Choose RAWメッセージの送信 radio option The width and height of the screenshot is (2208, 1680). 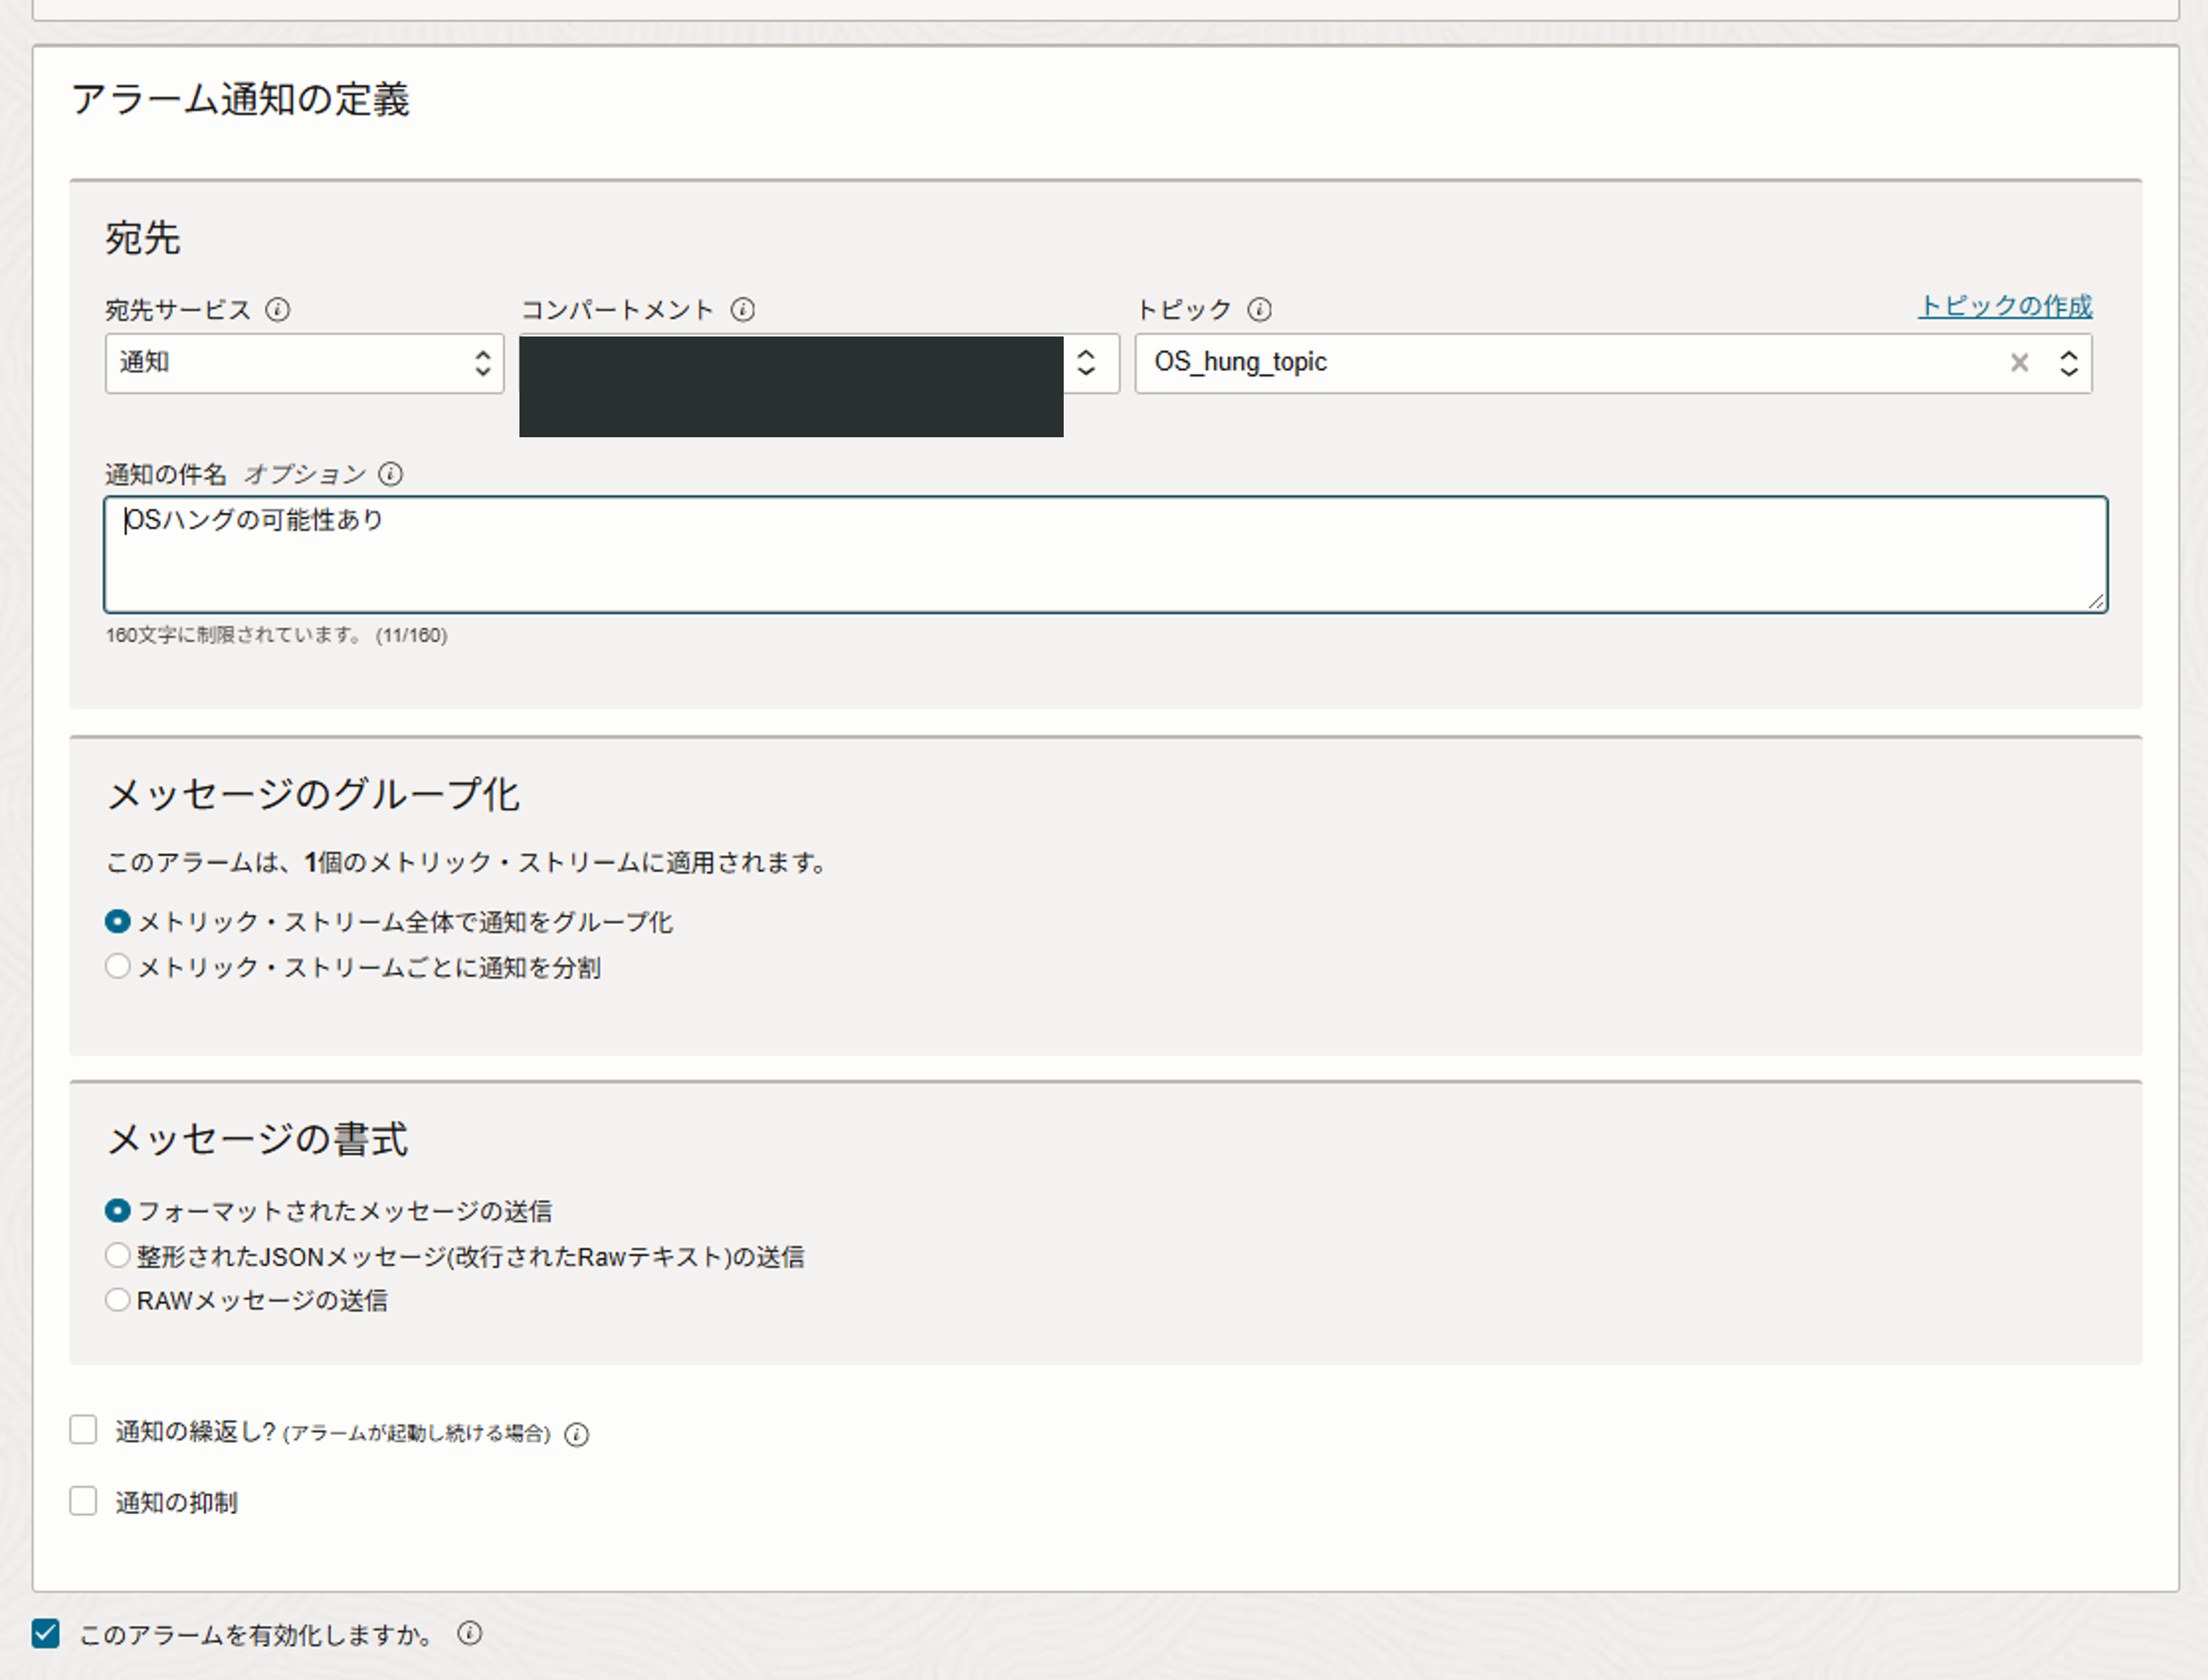[x=118, y=1300]
